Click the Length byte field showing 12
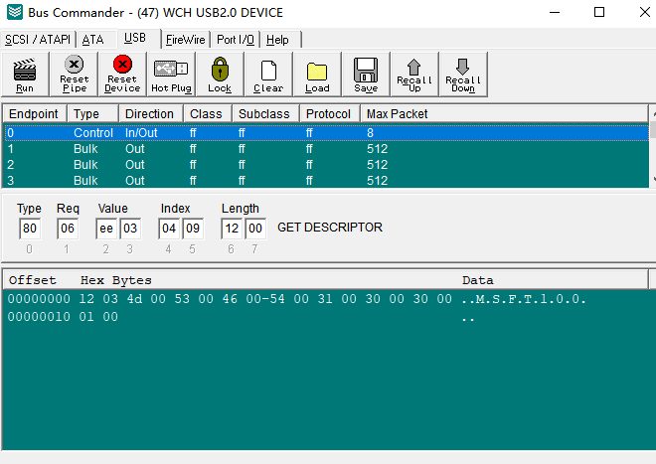The width and height of the screenshot is (656, 464). pos(232,229)
